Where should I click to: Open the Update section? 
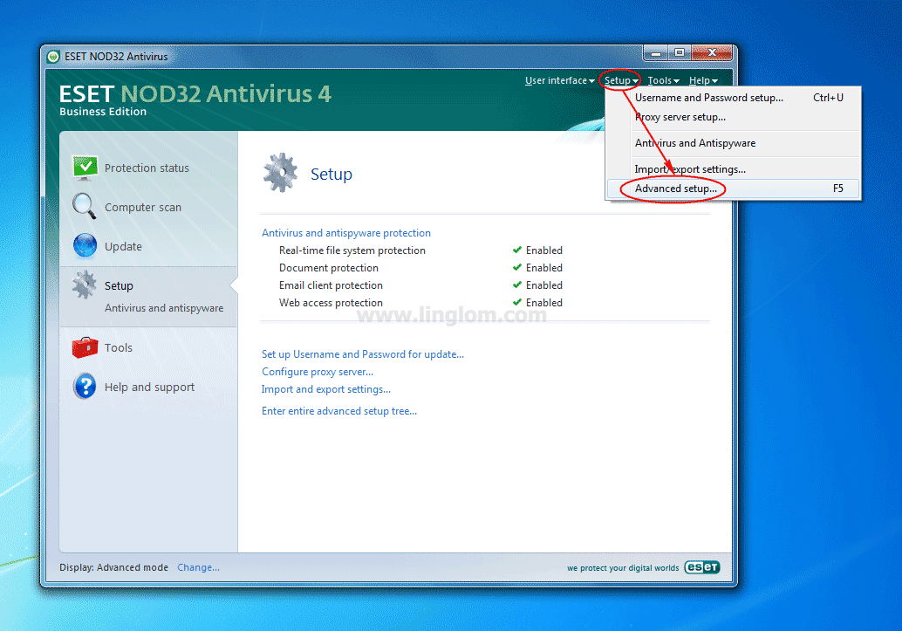click(x=123, y=246)
